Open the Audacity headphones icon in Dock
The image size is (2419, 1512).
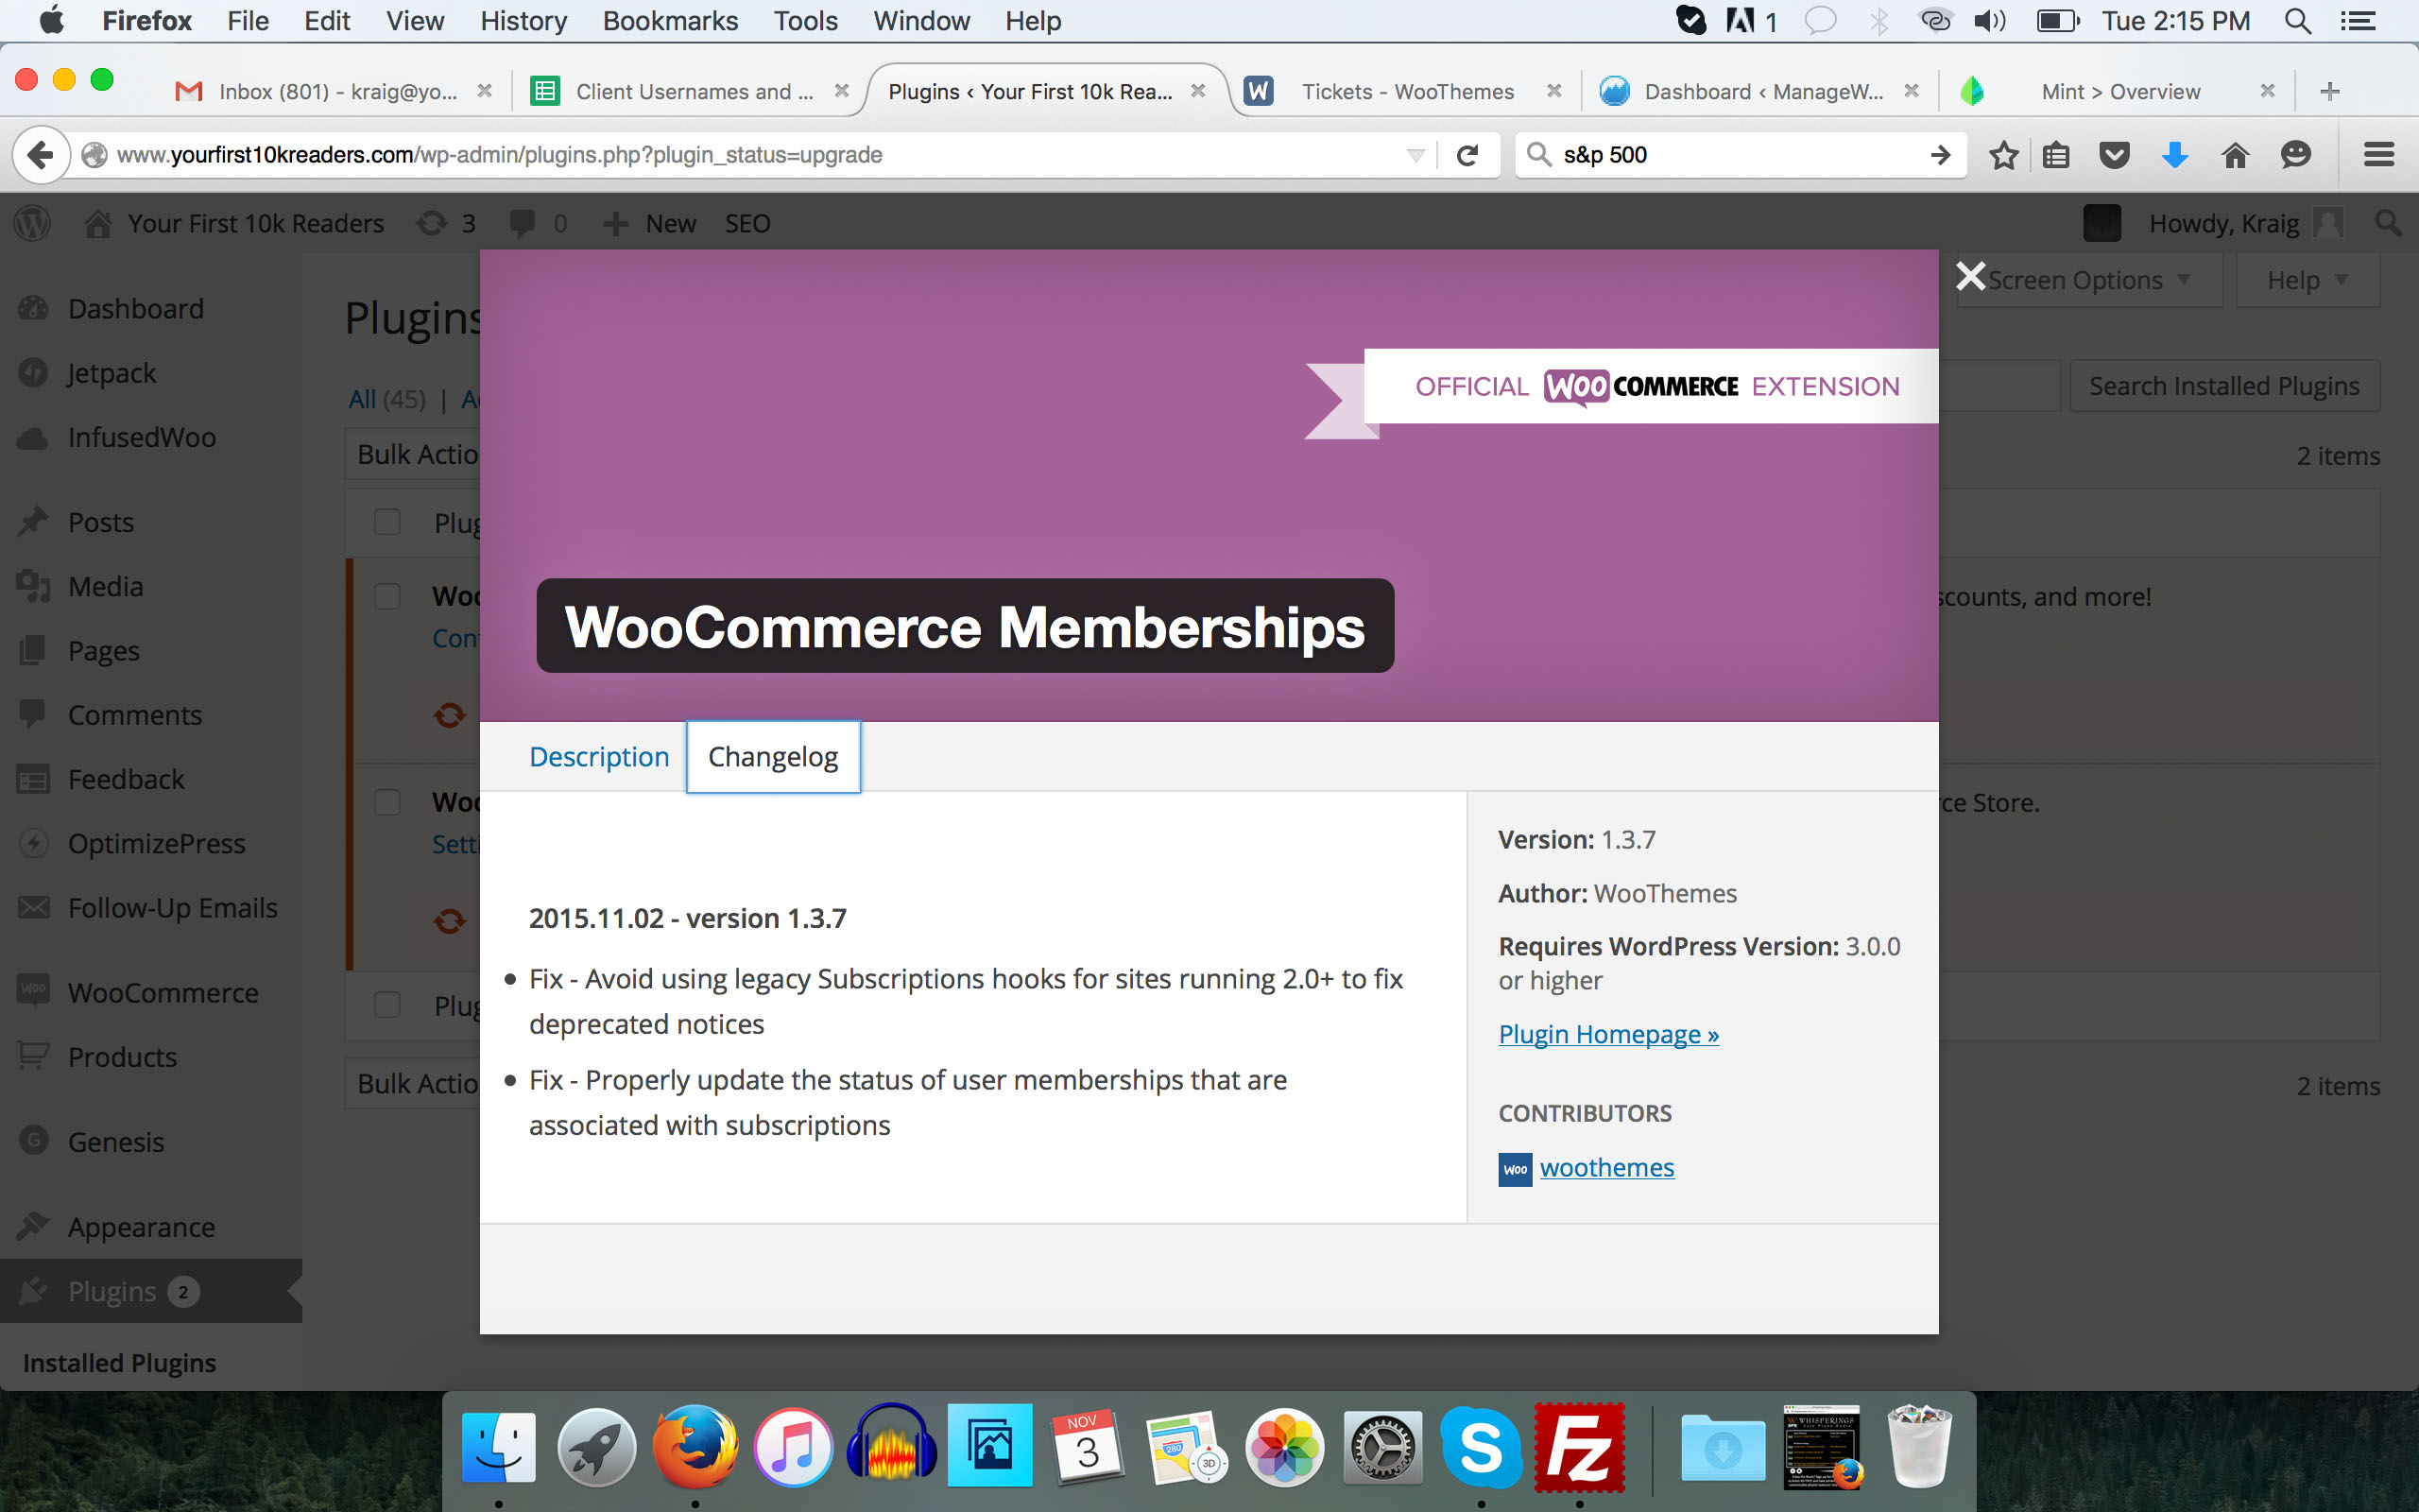pos(892,1444)
